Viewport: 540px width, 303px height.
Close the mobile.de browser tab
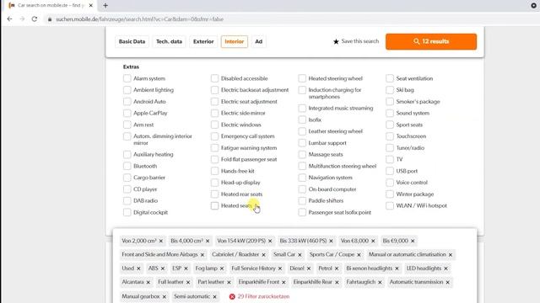tap(91, 6)
